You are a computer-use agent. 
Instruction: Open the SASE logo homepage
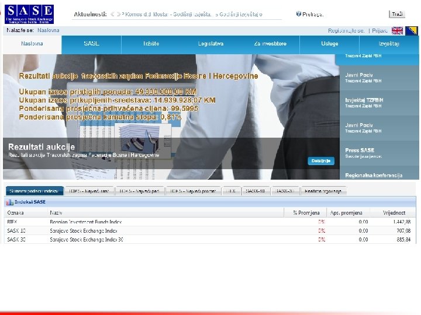point(29,14)
